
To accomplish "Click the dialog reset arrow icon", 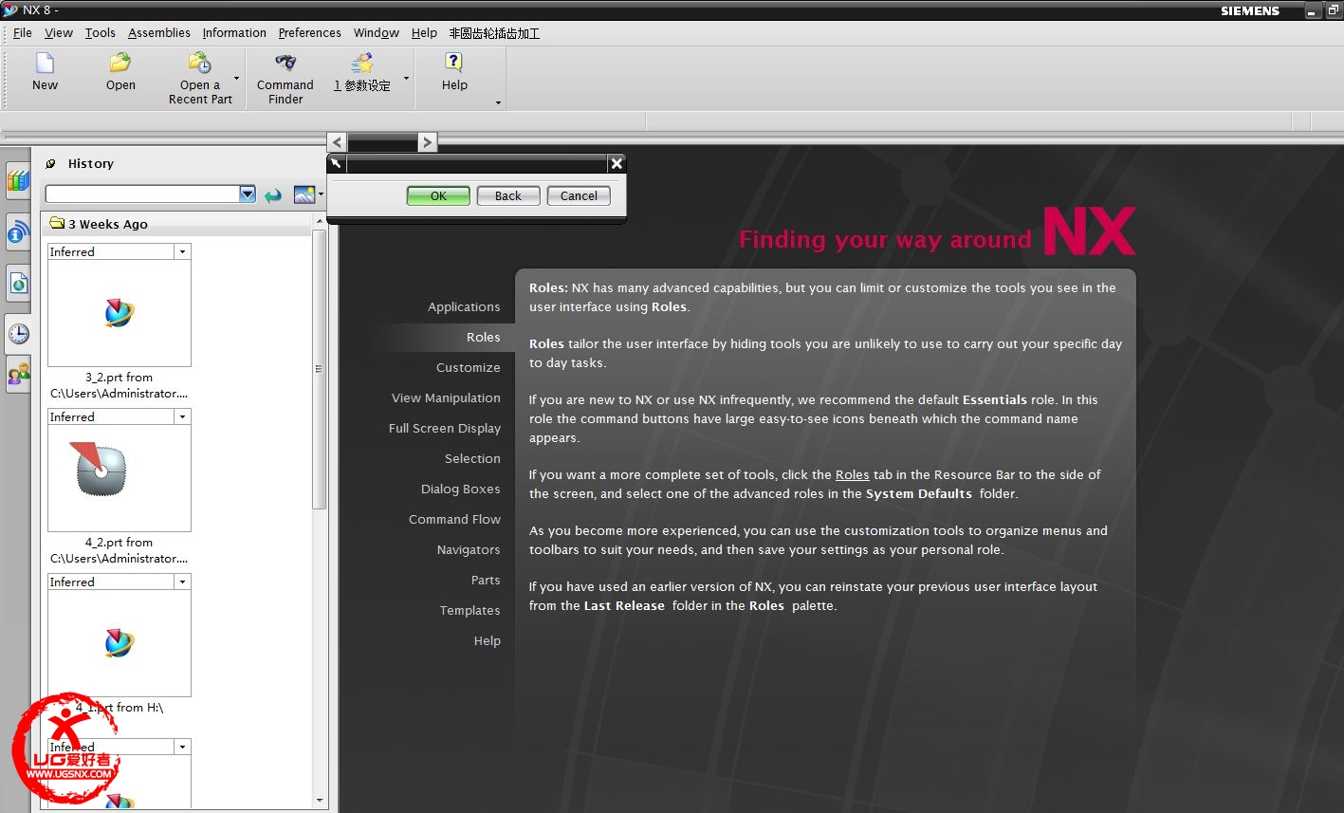I will coord(336,163).
